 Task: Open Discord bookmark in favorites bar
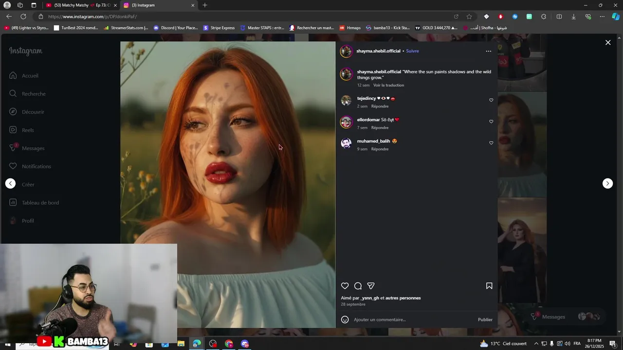(176, 28)
